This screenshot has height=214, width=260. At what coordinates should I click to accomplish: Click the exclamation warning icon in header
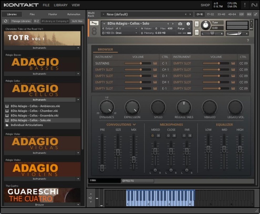pyautogui.click(x=245, y=5)
